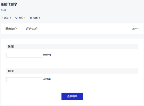Image resolution: width=144 pixels, height=106 pixels.
Task: Switch to the 评分说明 tab
Action: tap(32, 29)
